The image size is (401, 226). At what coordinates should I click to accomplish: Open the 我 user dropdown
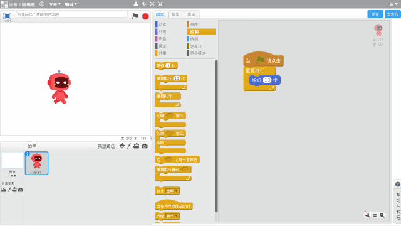click(393, 4)
